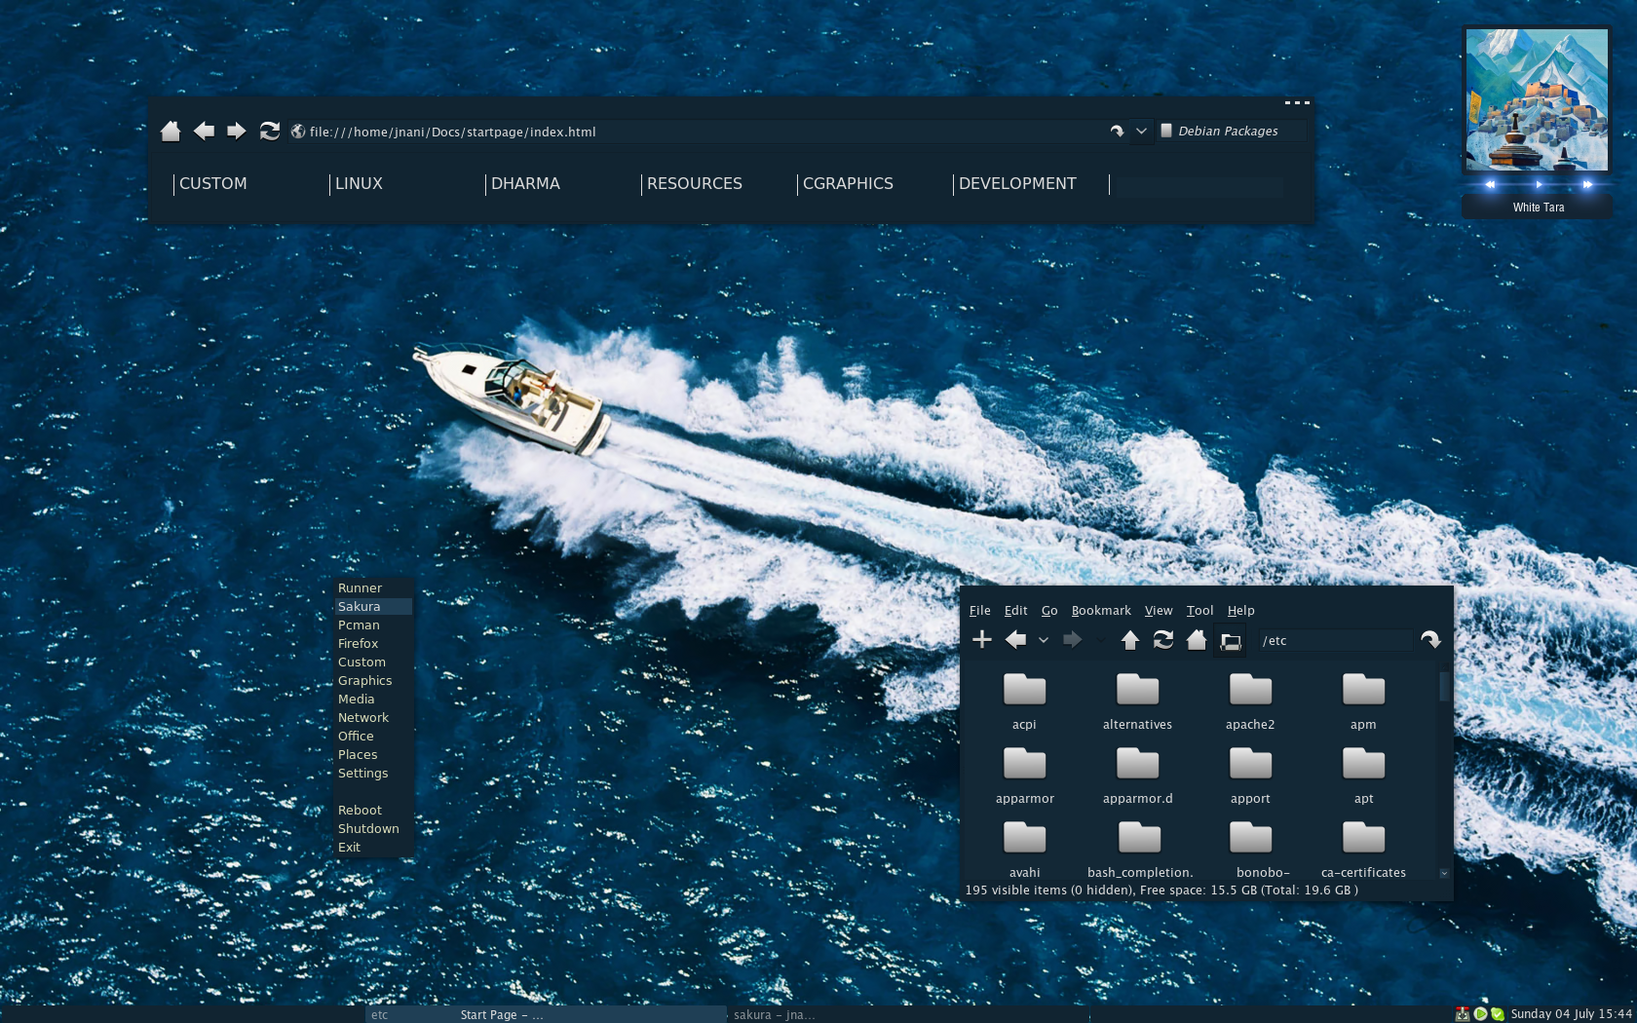1637x1023 pixels.
Task: Expand the browser address bar dropdown
Action: pyautogui.click(x=1141, y=132)
